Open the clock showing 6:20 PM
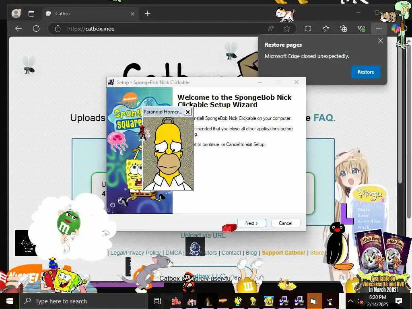This screenshot has width=412, height=309. click(x=377, y=301)
